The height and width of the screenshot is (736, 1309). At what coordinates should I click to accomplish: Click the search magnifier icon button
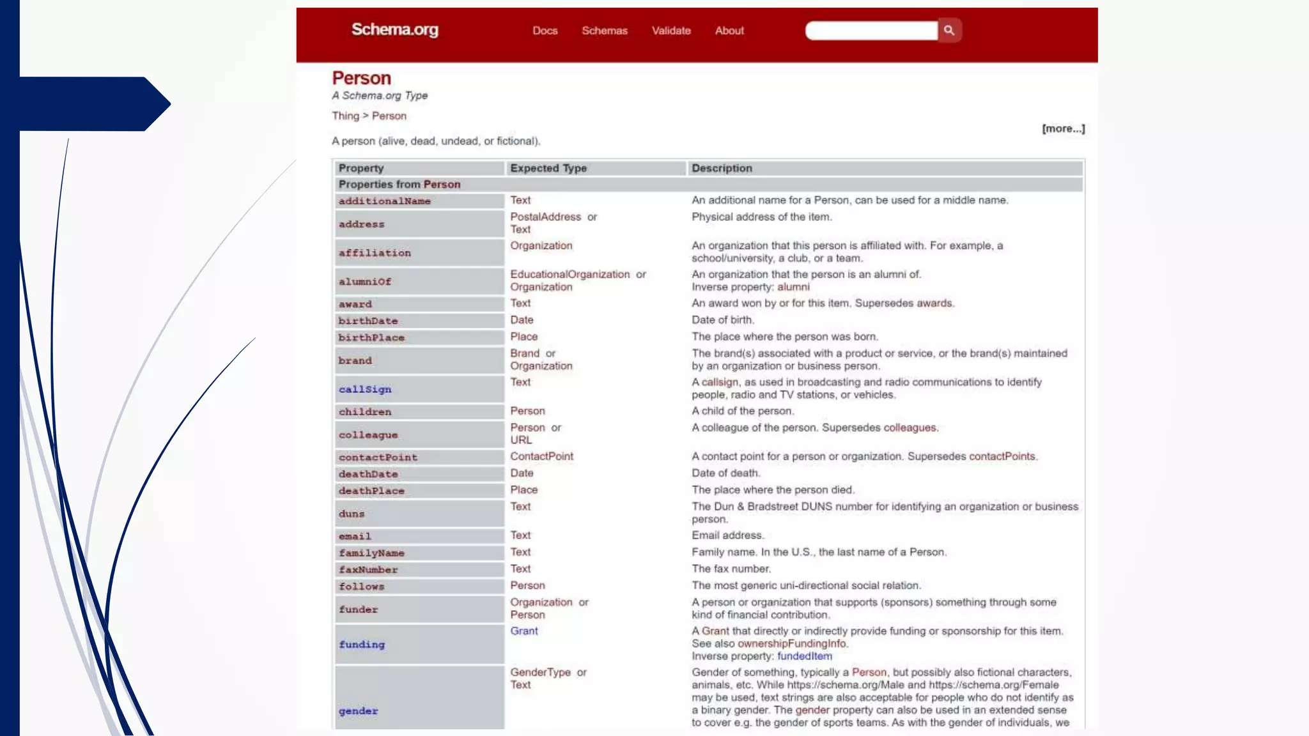click(x=949, y=30)
